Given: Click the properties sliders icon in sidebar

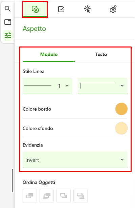Looking at the screenshot, I should [8, 35].
